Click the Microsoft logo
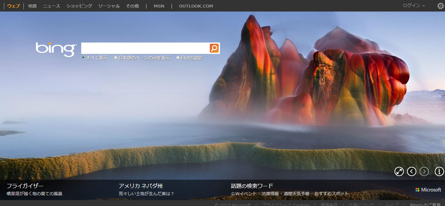Screen dimensions: 445x206 point(428,190)
